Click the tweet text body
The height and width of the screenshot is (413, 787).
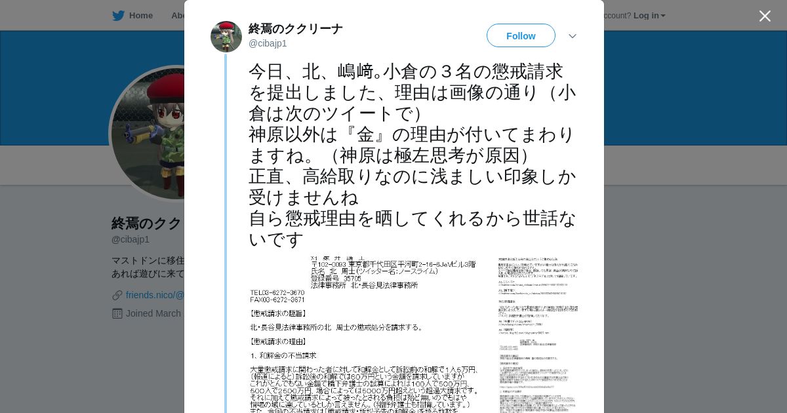413,155
